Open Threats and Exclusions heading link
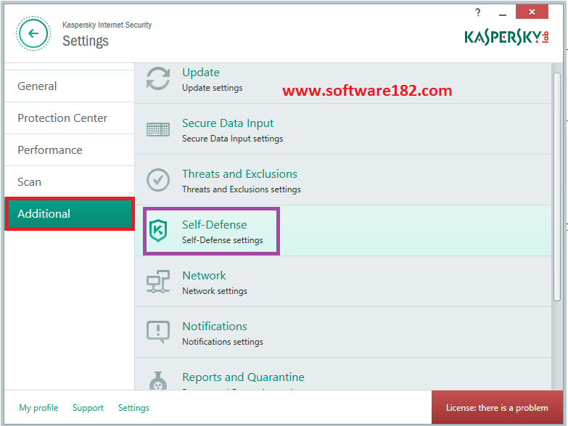 pos(239,174)
